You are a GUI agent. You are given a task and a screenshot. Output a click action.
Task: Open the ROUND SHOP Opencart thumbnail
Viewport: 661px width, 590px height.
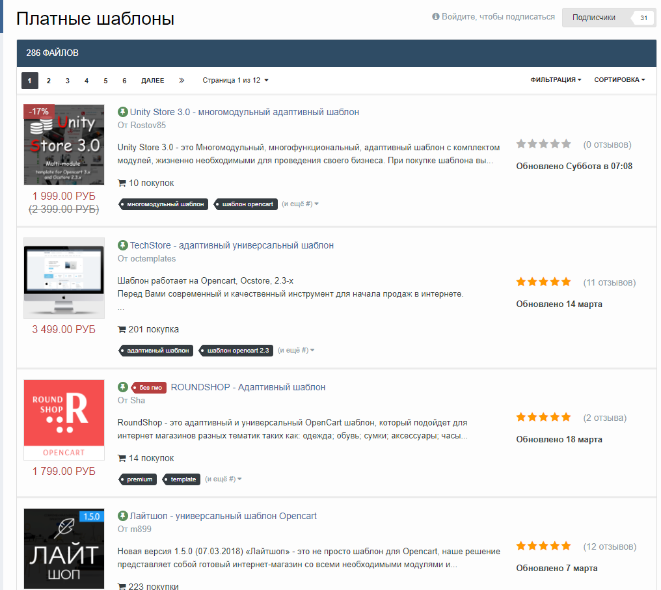[64, 420]
